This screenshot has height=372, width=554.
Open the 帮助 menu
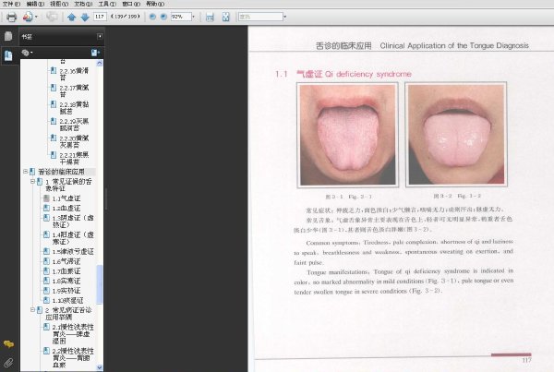click(155, 4)
